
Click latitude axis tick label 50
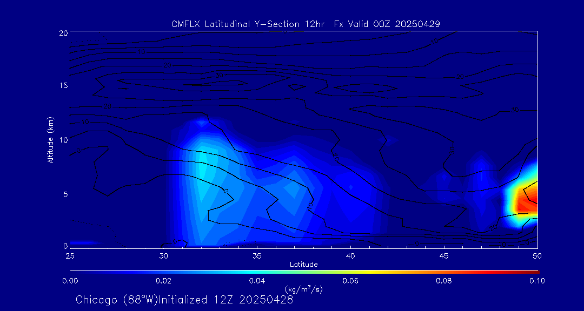(x=537, y=255)
